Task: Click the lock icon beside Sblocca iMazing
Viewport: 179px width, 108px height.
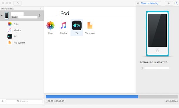Action: click(138, 3)
